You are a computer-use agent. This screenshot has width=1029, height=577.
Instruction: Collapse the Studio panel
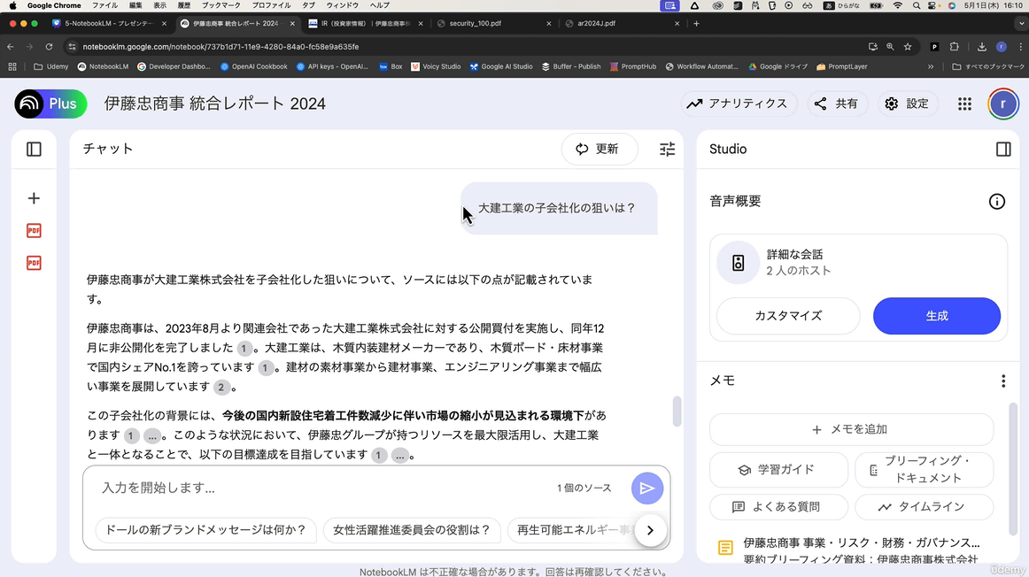tap(1002, 150)
